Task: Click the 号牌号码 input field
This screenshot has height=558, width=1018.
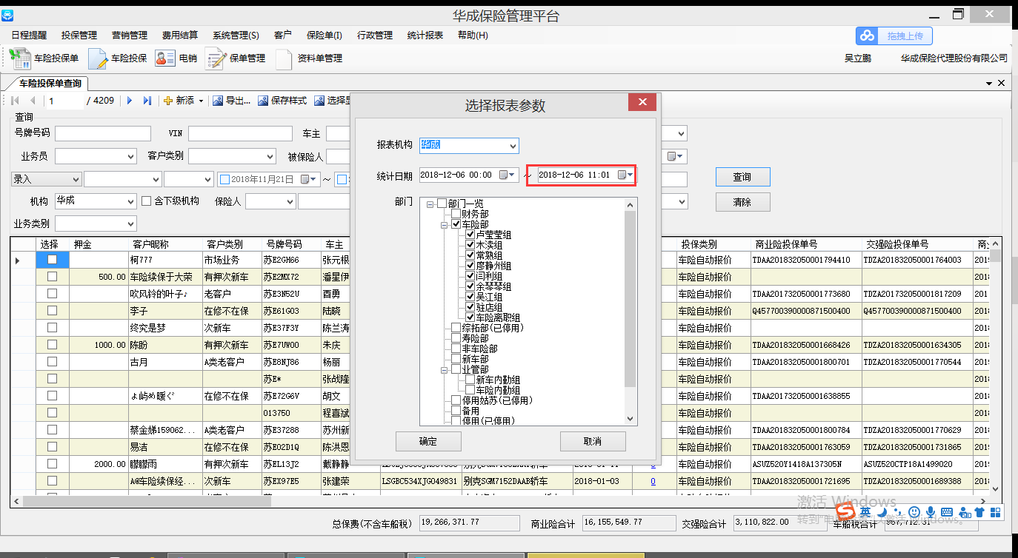Action: pos(103,133)
